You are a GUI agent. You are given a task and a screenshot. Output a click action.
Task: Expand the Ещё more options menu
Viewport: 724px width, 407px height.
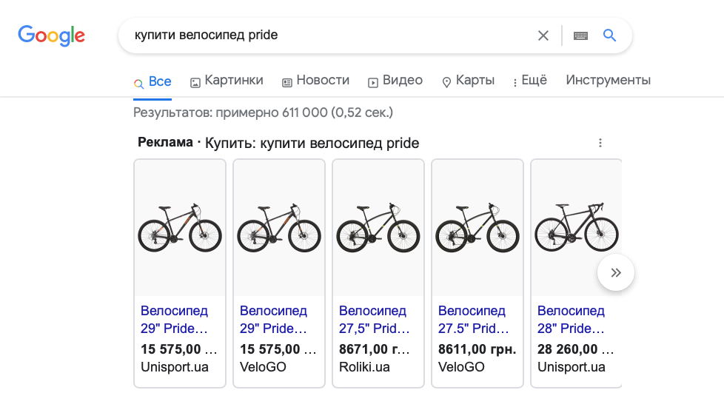529,81
